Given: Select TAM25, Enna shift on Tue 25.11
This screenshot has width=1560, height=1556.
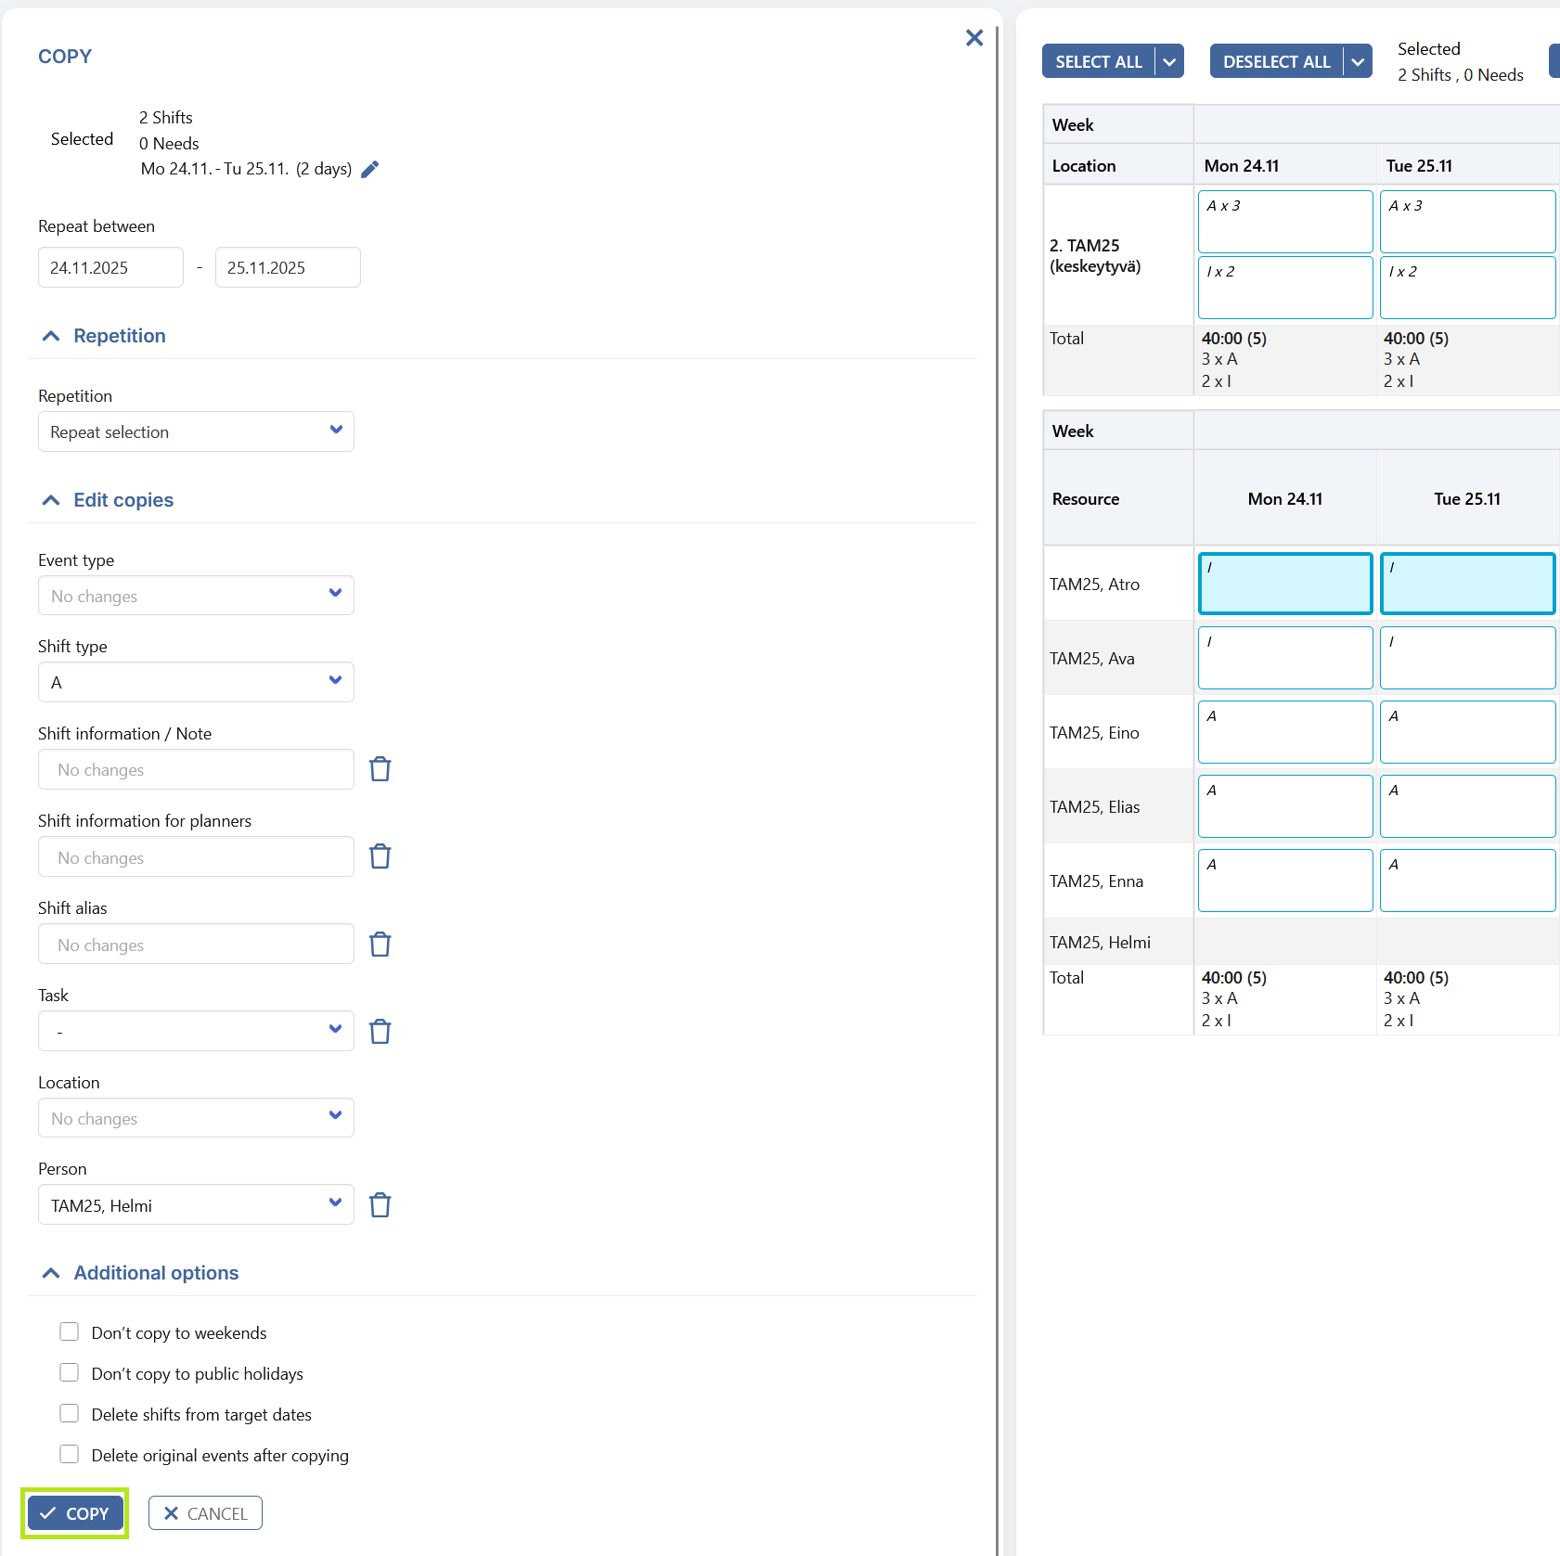Looking at the screenshot, I should (x=1468, y=881).
